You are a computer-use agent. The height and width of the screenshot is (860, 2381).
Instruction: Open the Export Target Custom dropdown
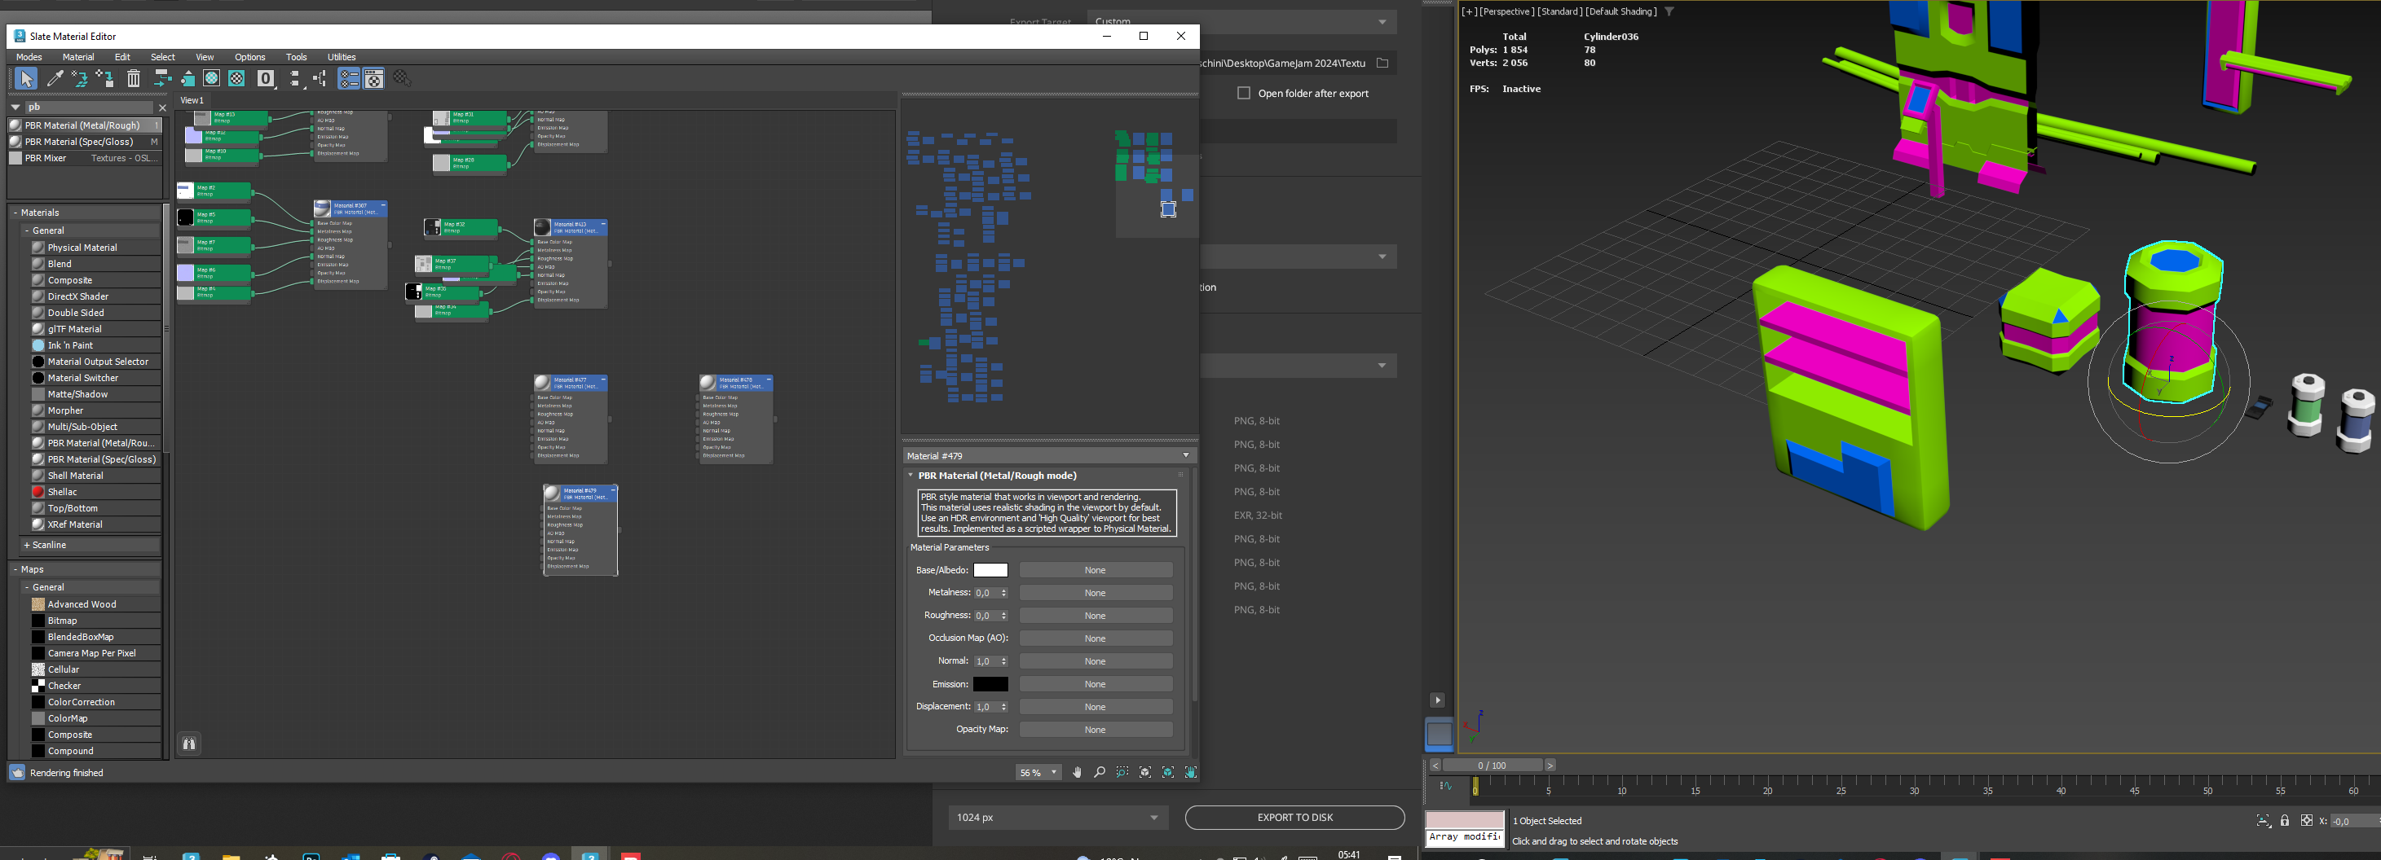click(x=1242, y=21)
